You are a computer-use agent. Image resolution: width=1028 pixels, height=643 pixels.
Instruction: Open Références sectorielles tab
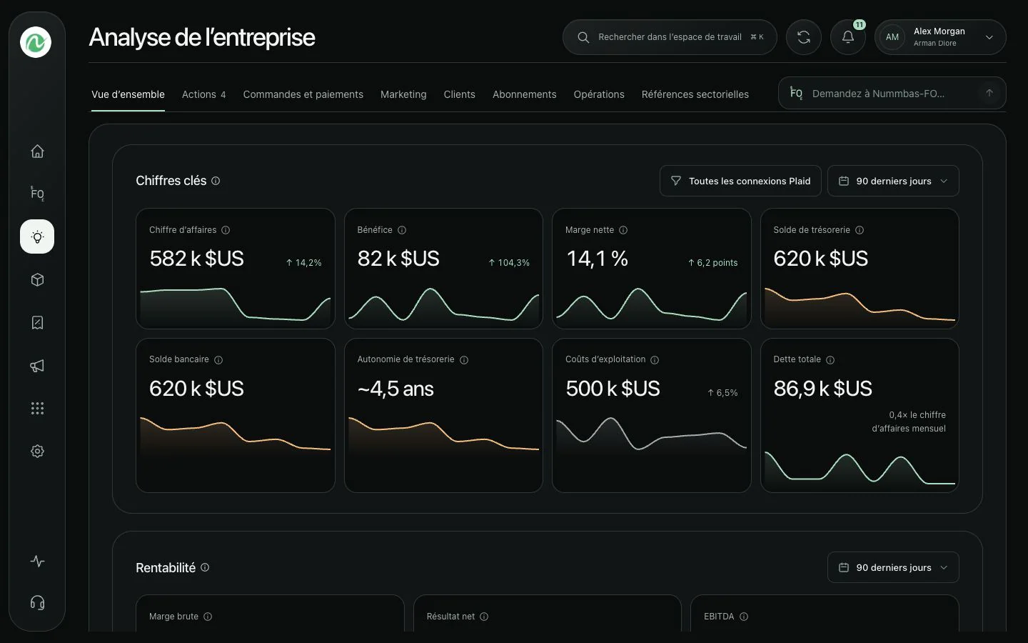pyautogui.click(x=695, y=94)
